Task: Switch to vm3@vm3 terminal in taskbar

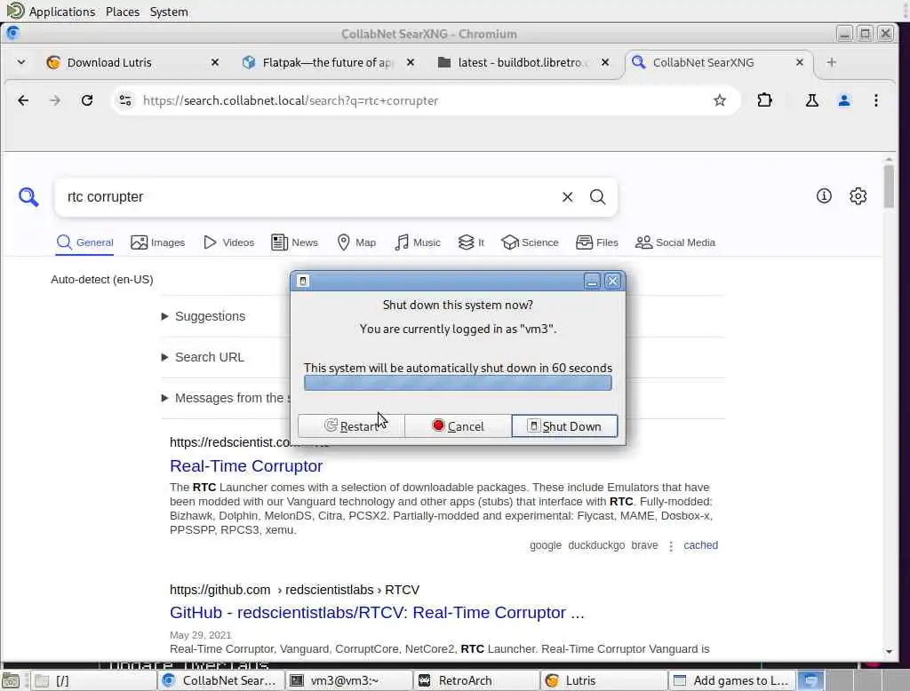Action: click(348, 680)
